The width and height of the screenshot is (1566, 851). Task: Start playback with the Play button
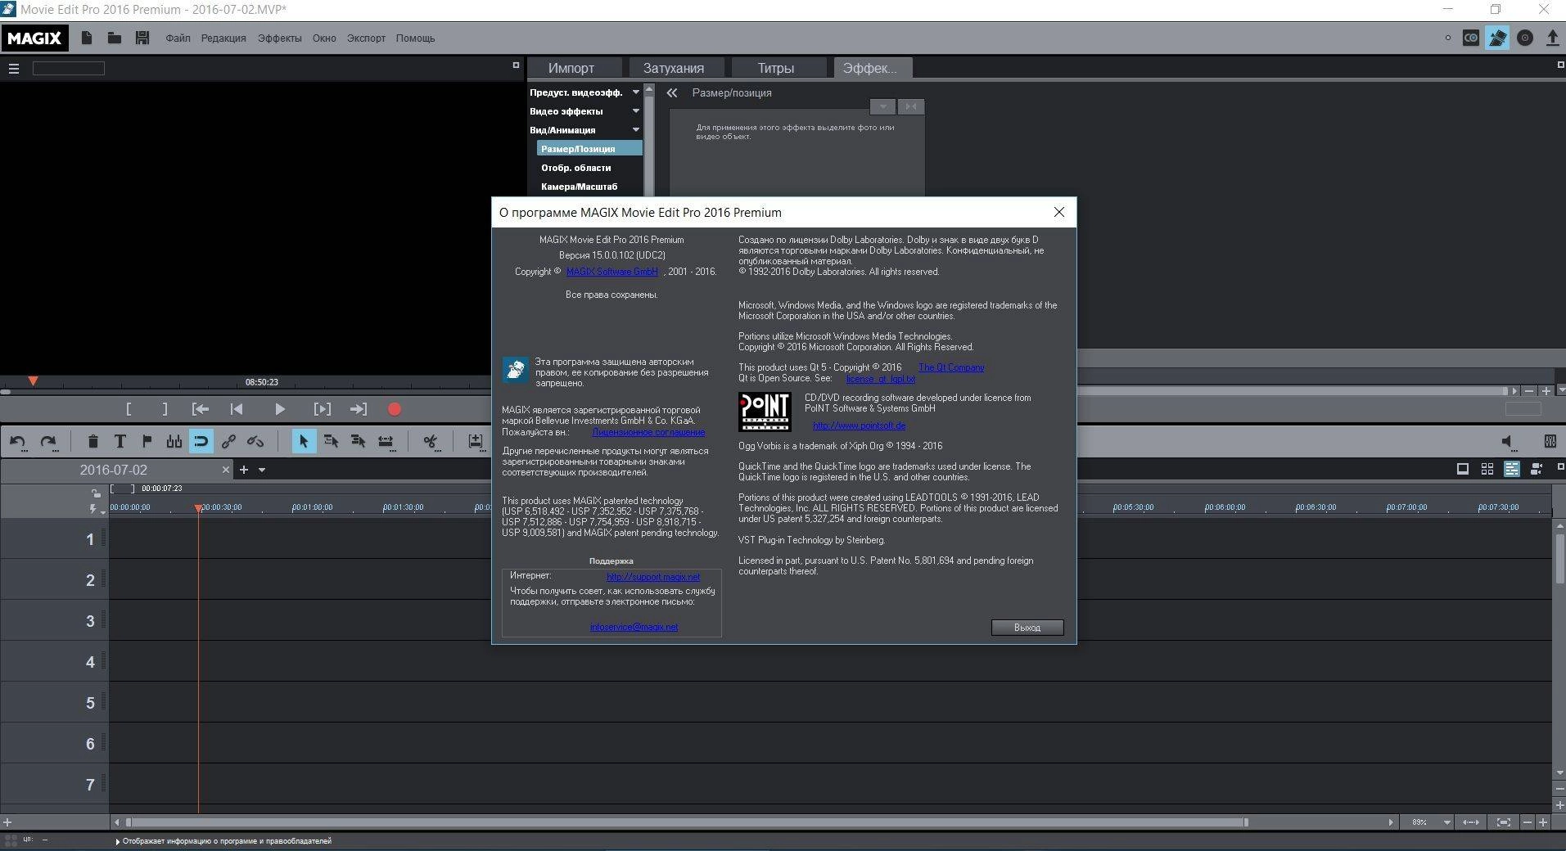click(279, 409)
